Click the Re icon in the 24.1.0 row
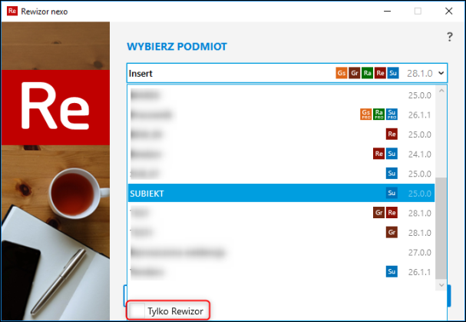 pyautogui.click(x=378, y=154)
